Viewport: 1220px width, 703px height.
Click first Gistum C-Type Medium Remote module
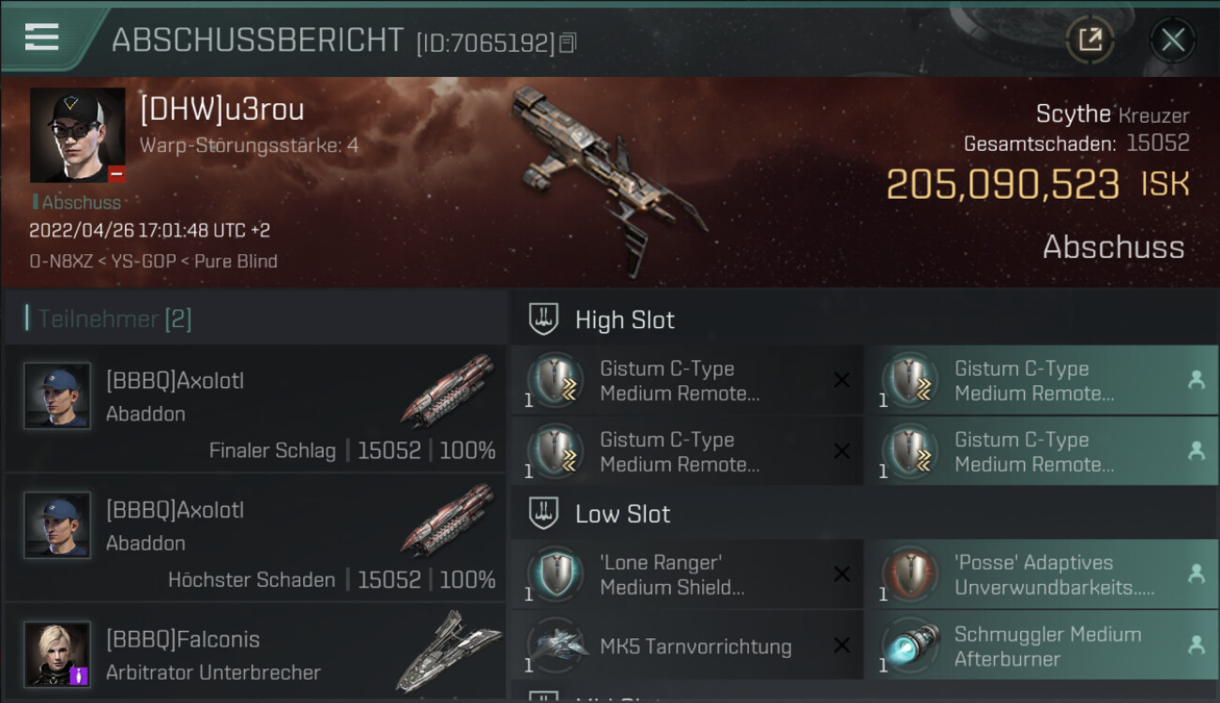click(x=687, y=381)
